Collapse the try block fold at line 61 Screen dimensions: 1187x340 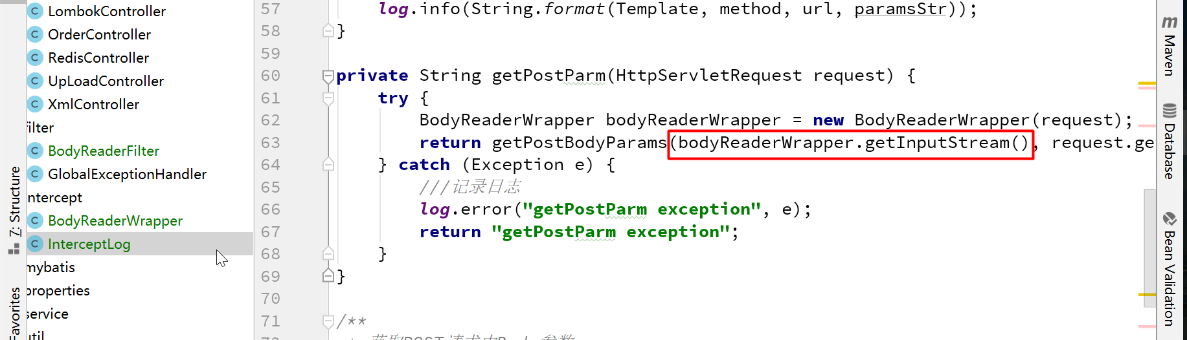pos(328,98)
